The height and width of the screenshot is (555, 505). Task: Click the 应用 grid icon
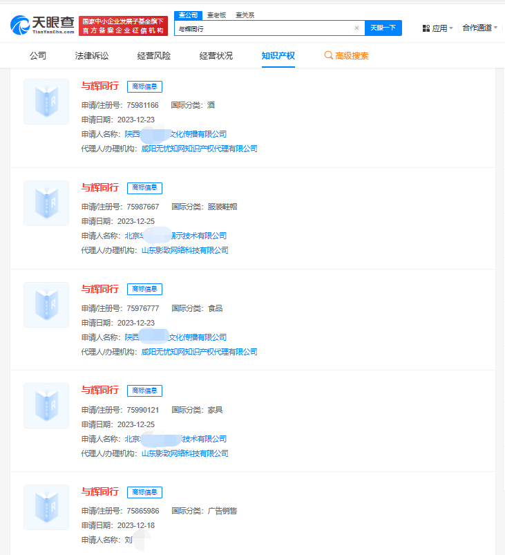click(x=426, y=28)
